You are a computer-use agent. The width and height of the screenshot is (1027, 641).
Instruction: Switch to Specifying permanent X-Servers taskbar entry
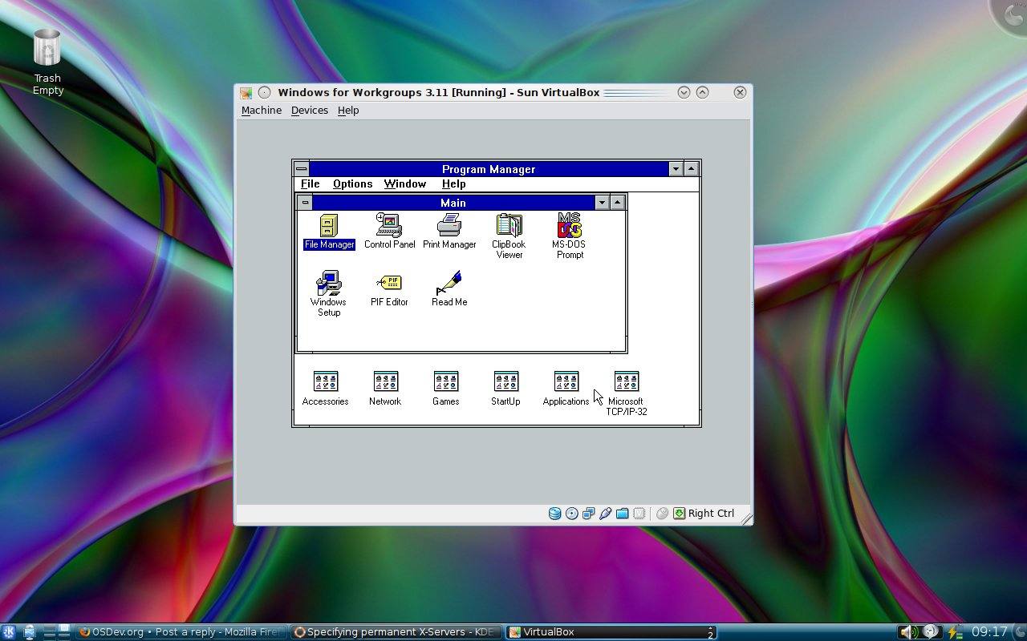click(396, 632)
